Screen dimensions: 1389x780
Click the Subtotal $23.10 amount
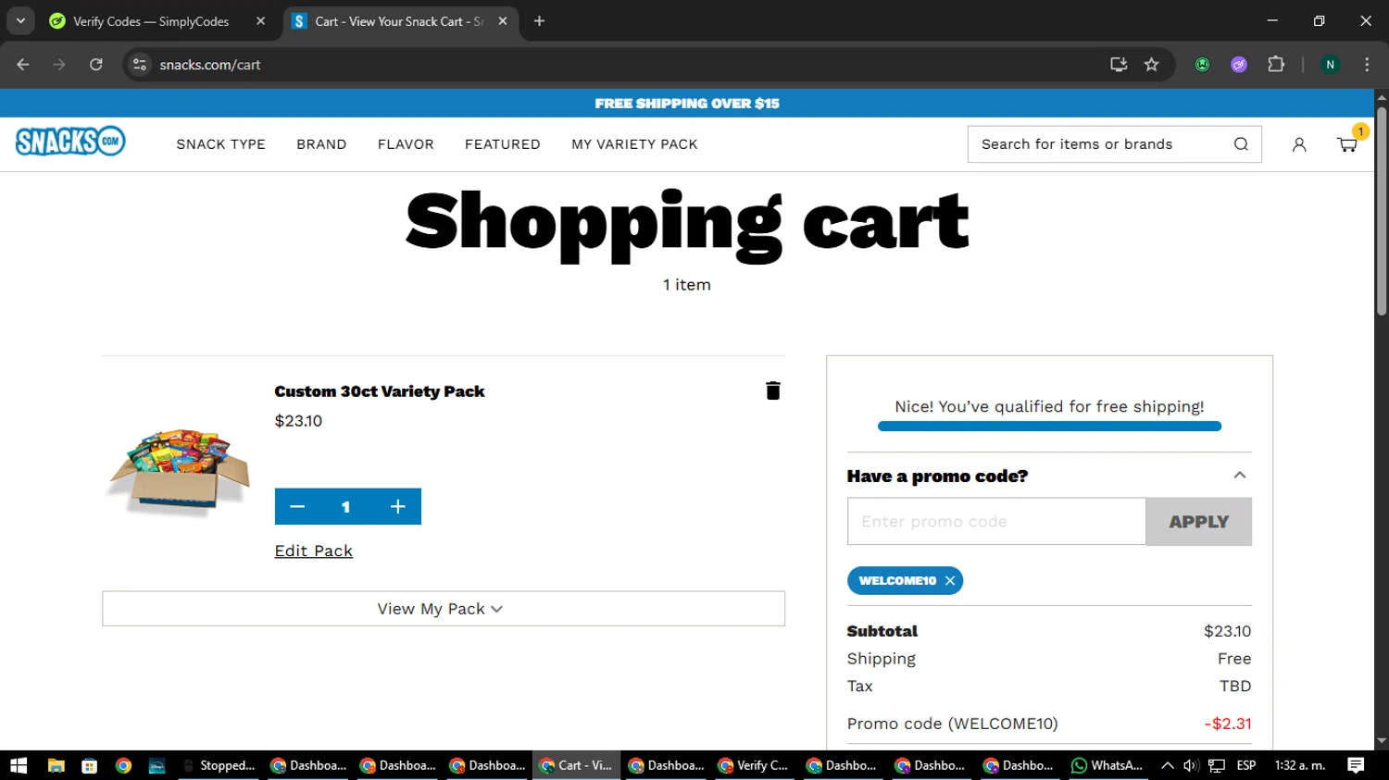pos(1227,631)
